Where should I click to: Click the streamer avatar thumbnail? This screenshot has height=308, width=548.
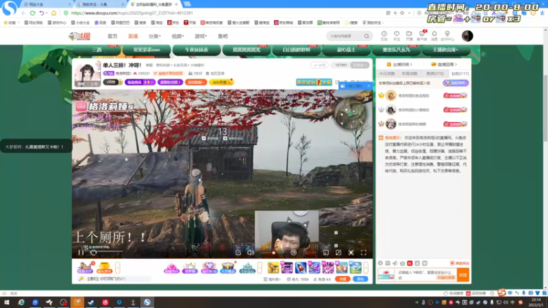pos(88,74)
